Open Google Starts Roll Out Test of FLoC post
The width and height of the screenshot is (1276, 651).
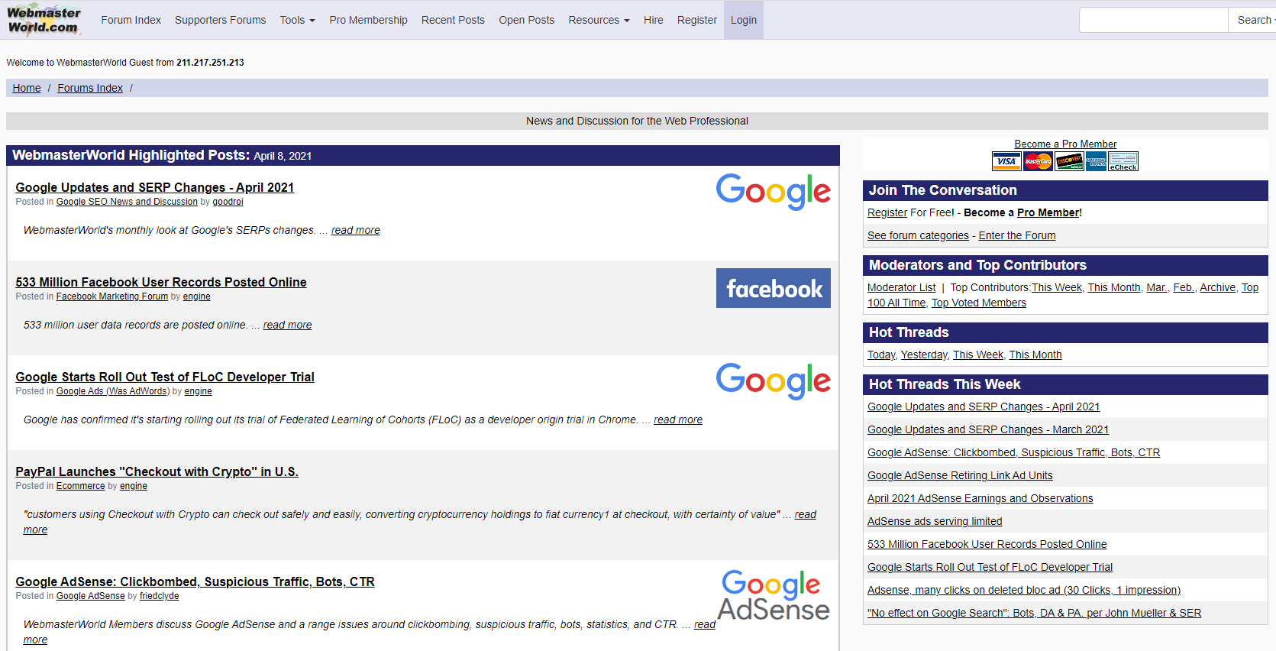[165, 377]
